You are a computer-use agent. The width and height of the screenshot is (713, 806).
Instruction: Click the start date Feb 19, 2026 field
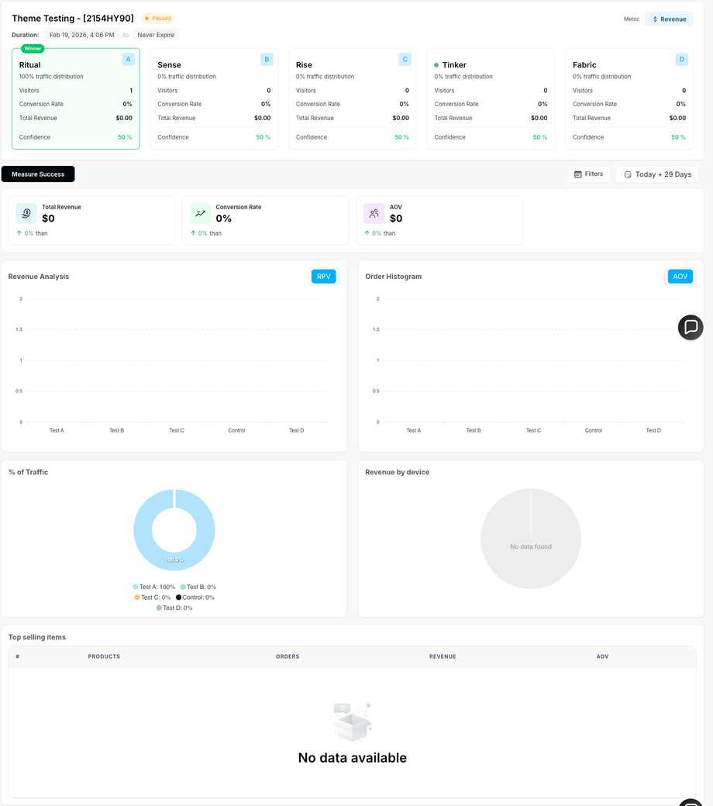coord(81,35)
